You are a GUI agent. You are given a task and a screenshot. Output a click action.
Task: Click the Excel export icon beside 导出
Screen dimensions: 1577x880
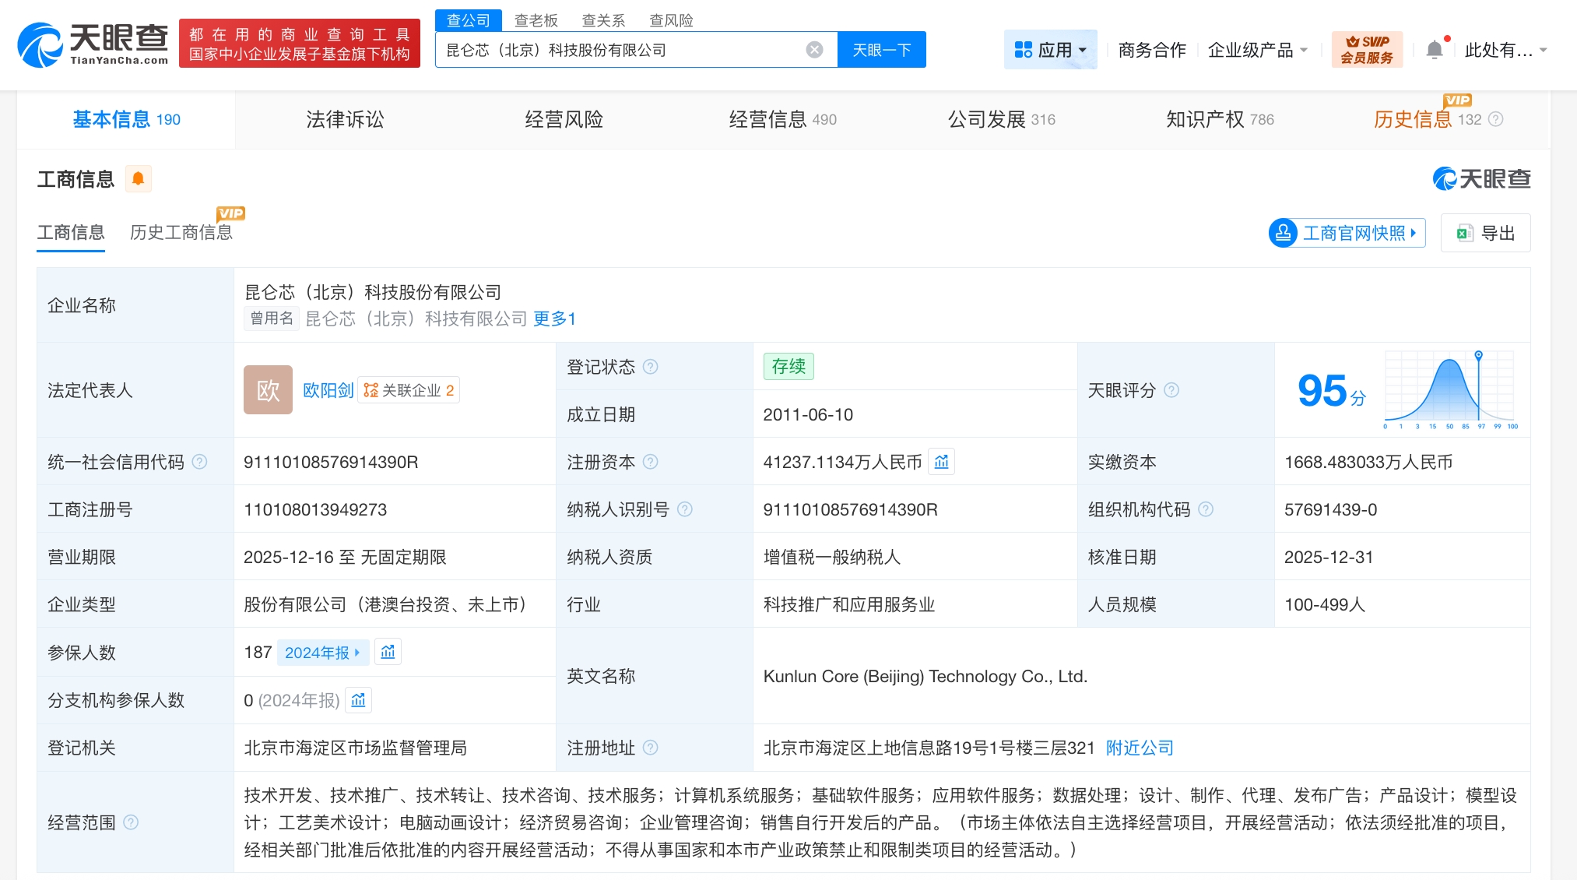point(1466,233)
